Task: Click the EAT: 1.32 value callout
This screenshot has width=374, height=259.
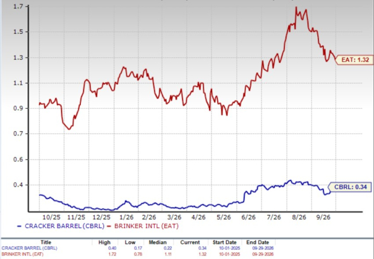Action: click(355, 60)
